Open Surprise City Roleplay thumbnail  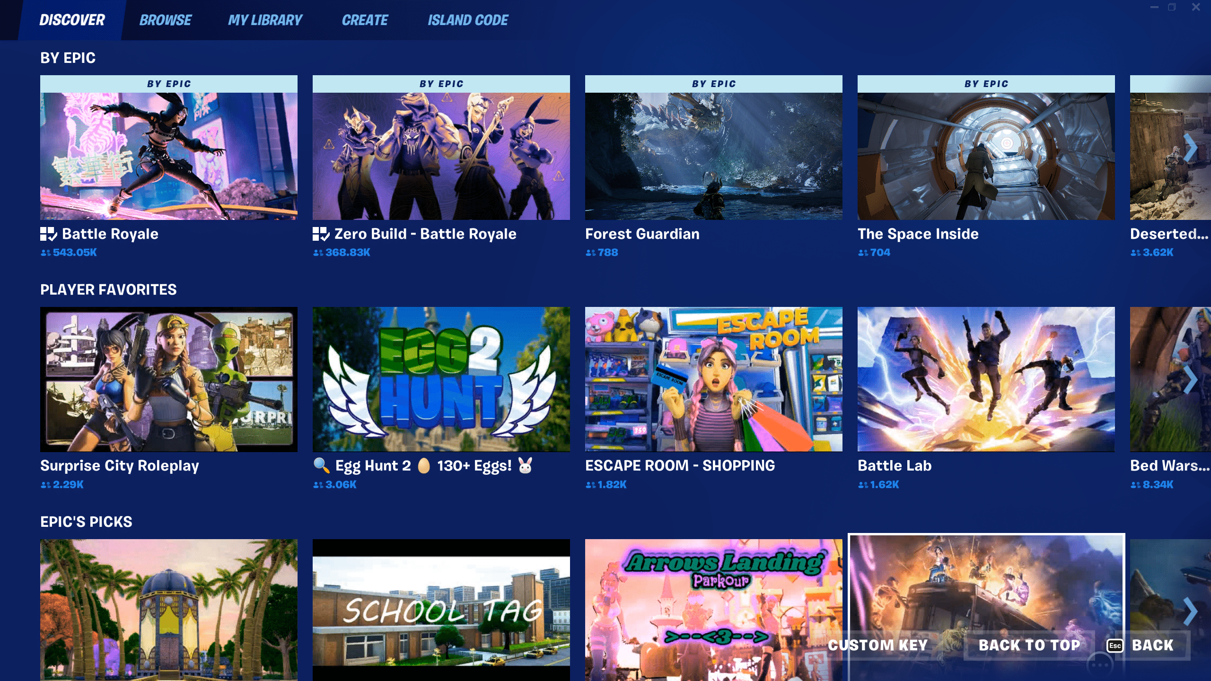pyautogui.click(x=169, y=379)
